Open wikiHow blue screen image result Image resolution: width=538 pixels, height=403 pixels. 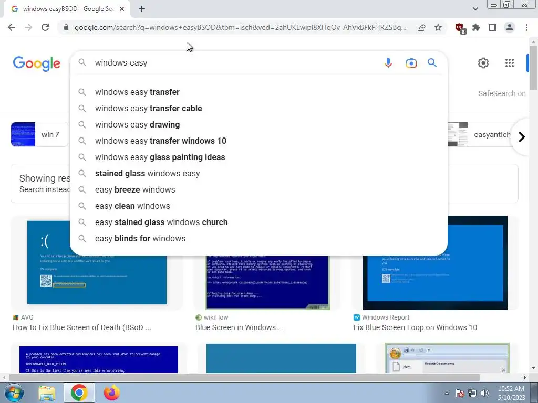267,282
